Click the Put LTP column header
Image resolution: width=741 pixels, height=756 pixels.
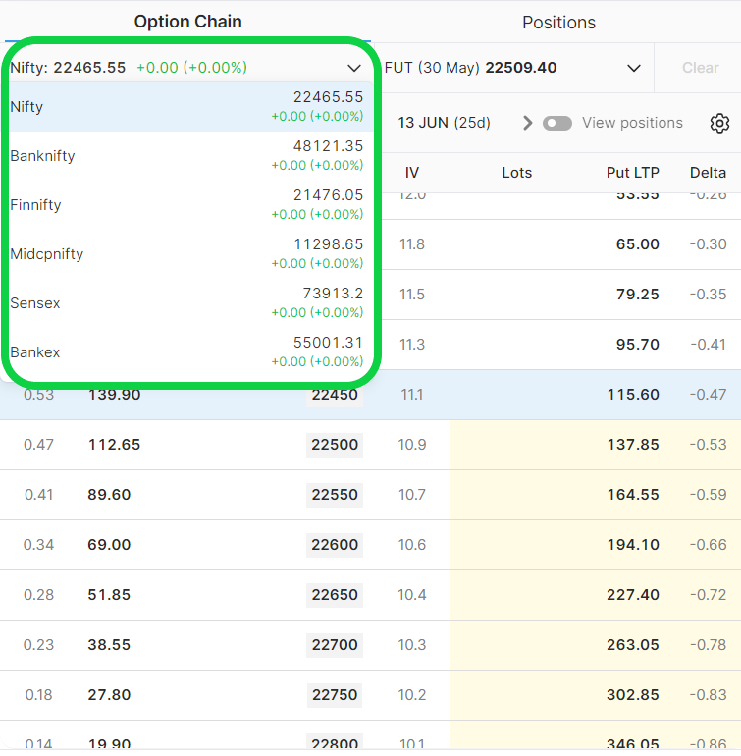pyautogui.click(x=632, y=173)
